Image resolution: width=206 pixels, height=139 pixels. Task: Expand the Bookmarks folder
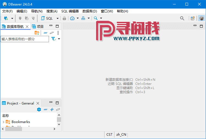point(3,122)
